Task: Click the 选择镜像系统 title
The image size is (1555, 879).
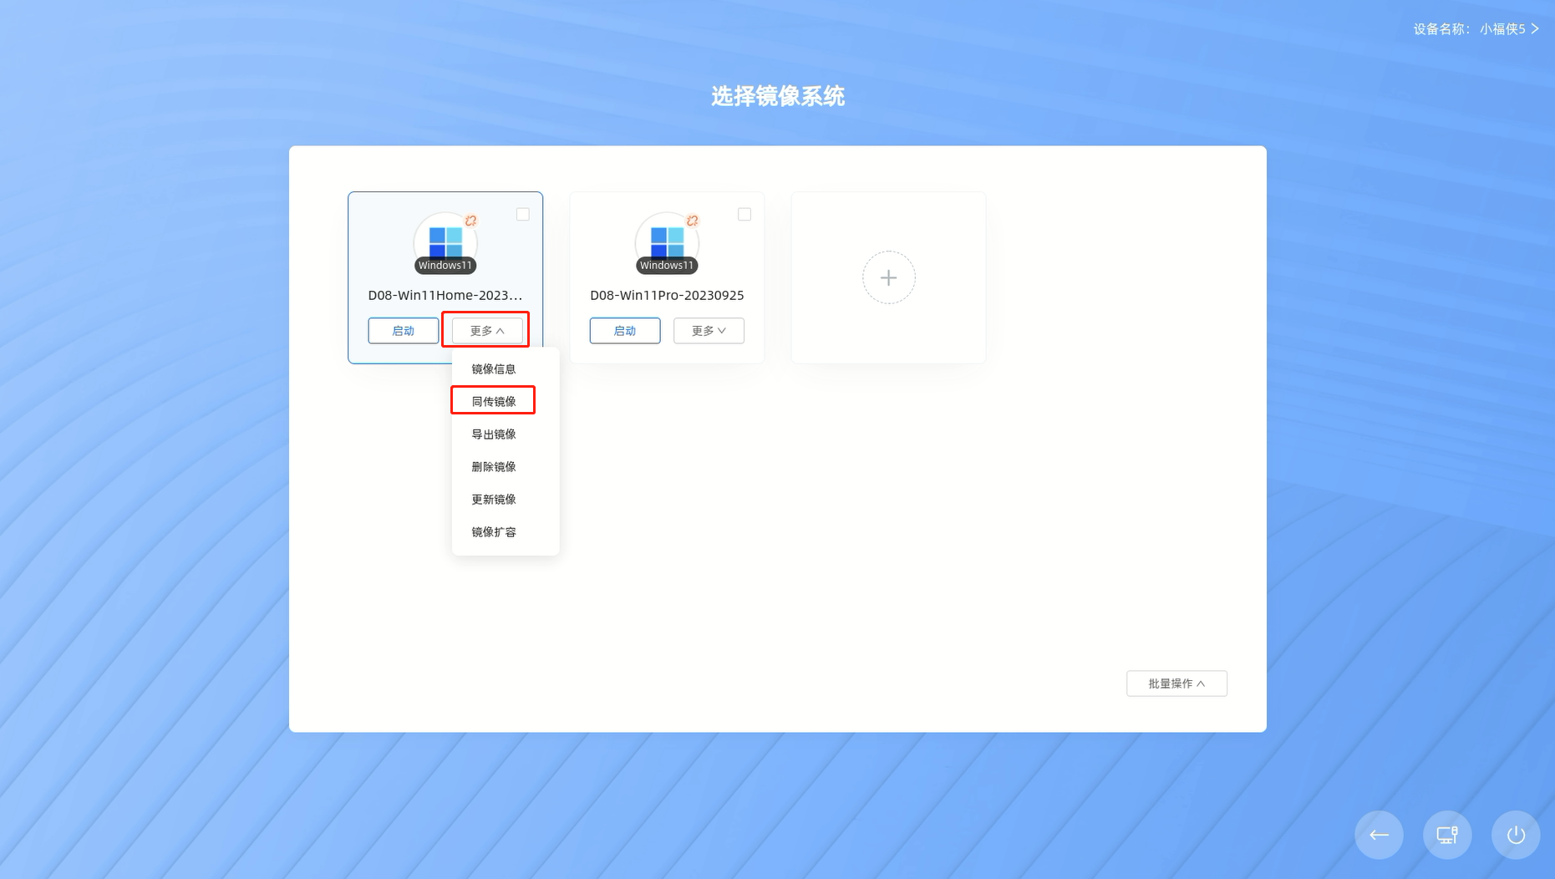Action: click(x=778, y=96)
